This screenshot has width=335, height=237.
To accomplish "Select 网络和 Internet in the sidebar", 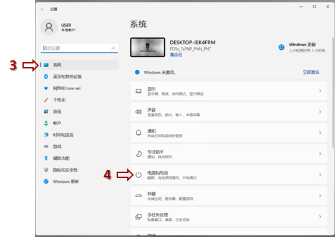I will 67,88.
